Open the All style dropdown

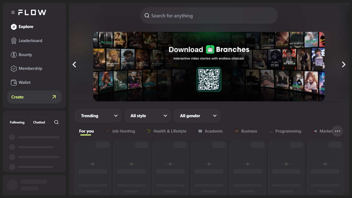148,116
